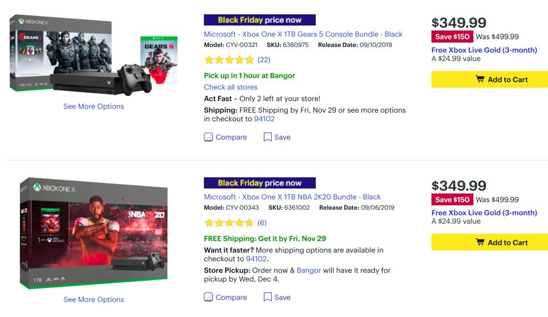Click Check all stores link

(x=231, y=87)
